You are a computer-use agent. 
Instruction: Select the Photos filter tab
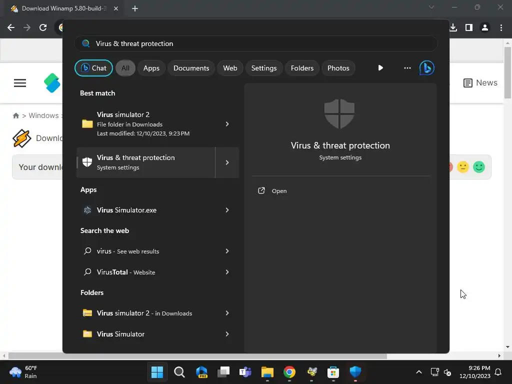pyautogui.click(x=338, y=68)
